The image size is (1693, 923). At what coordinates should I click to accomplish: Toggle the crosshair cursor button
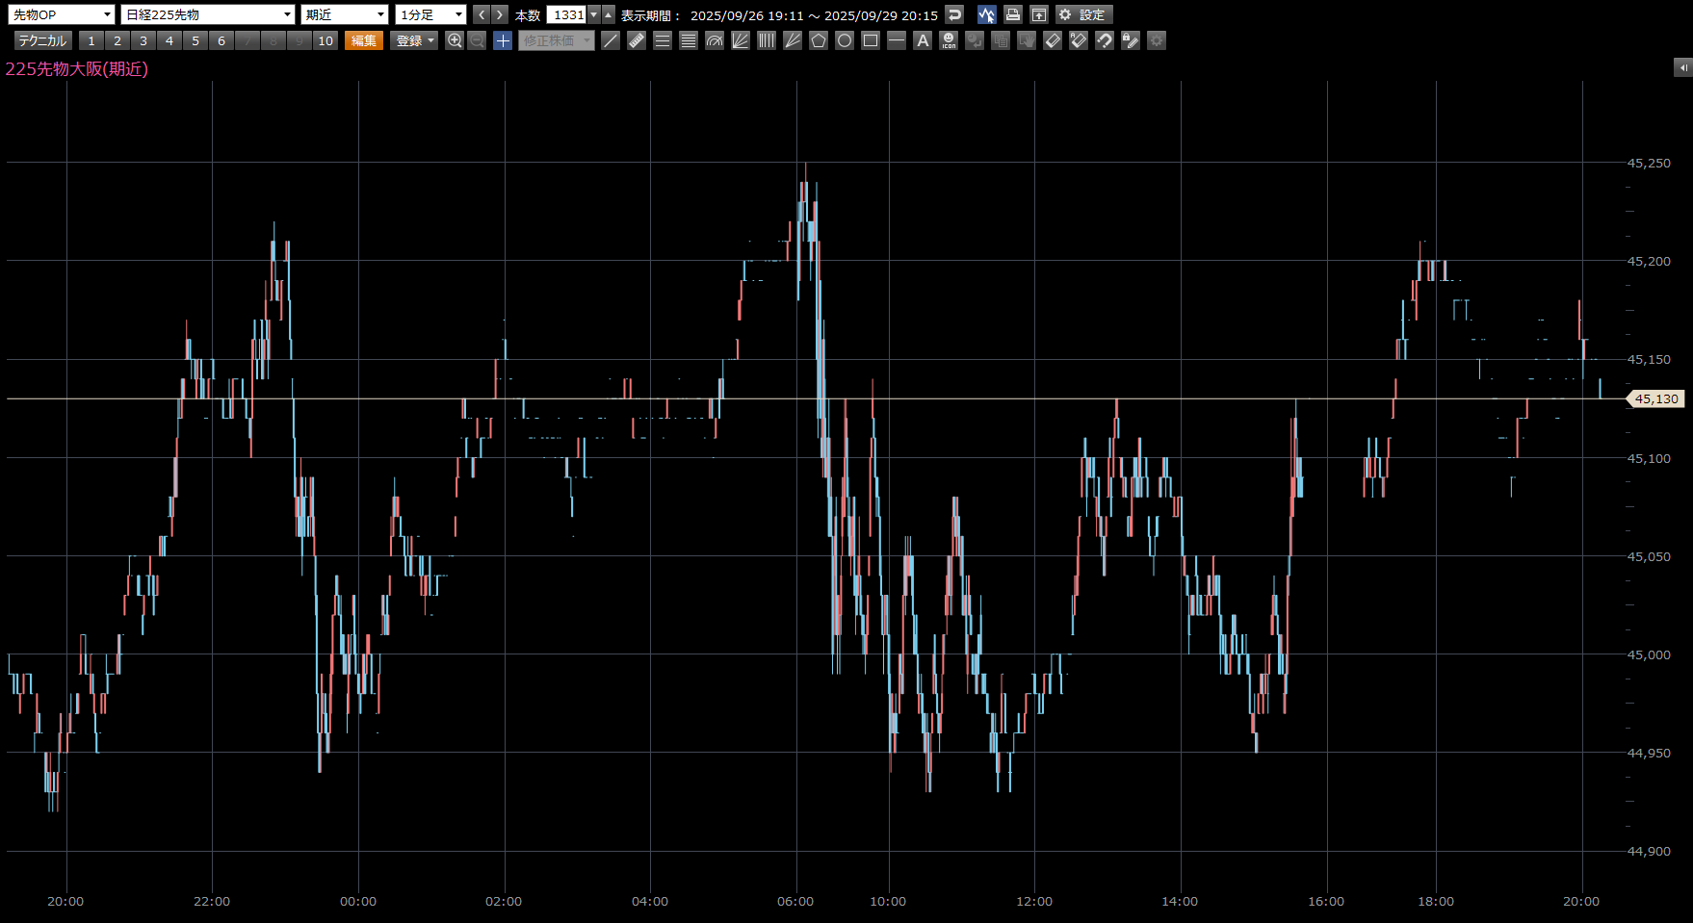click(x=503, y=40)
